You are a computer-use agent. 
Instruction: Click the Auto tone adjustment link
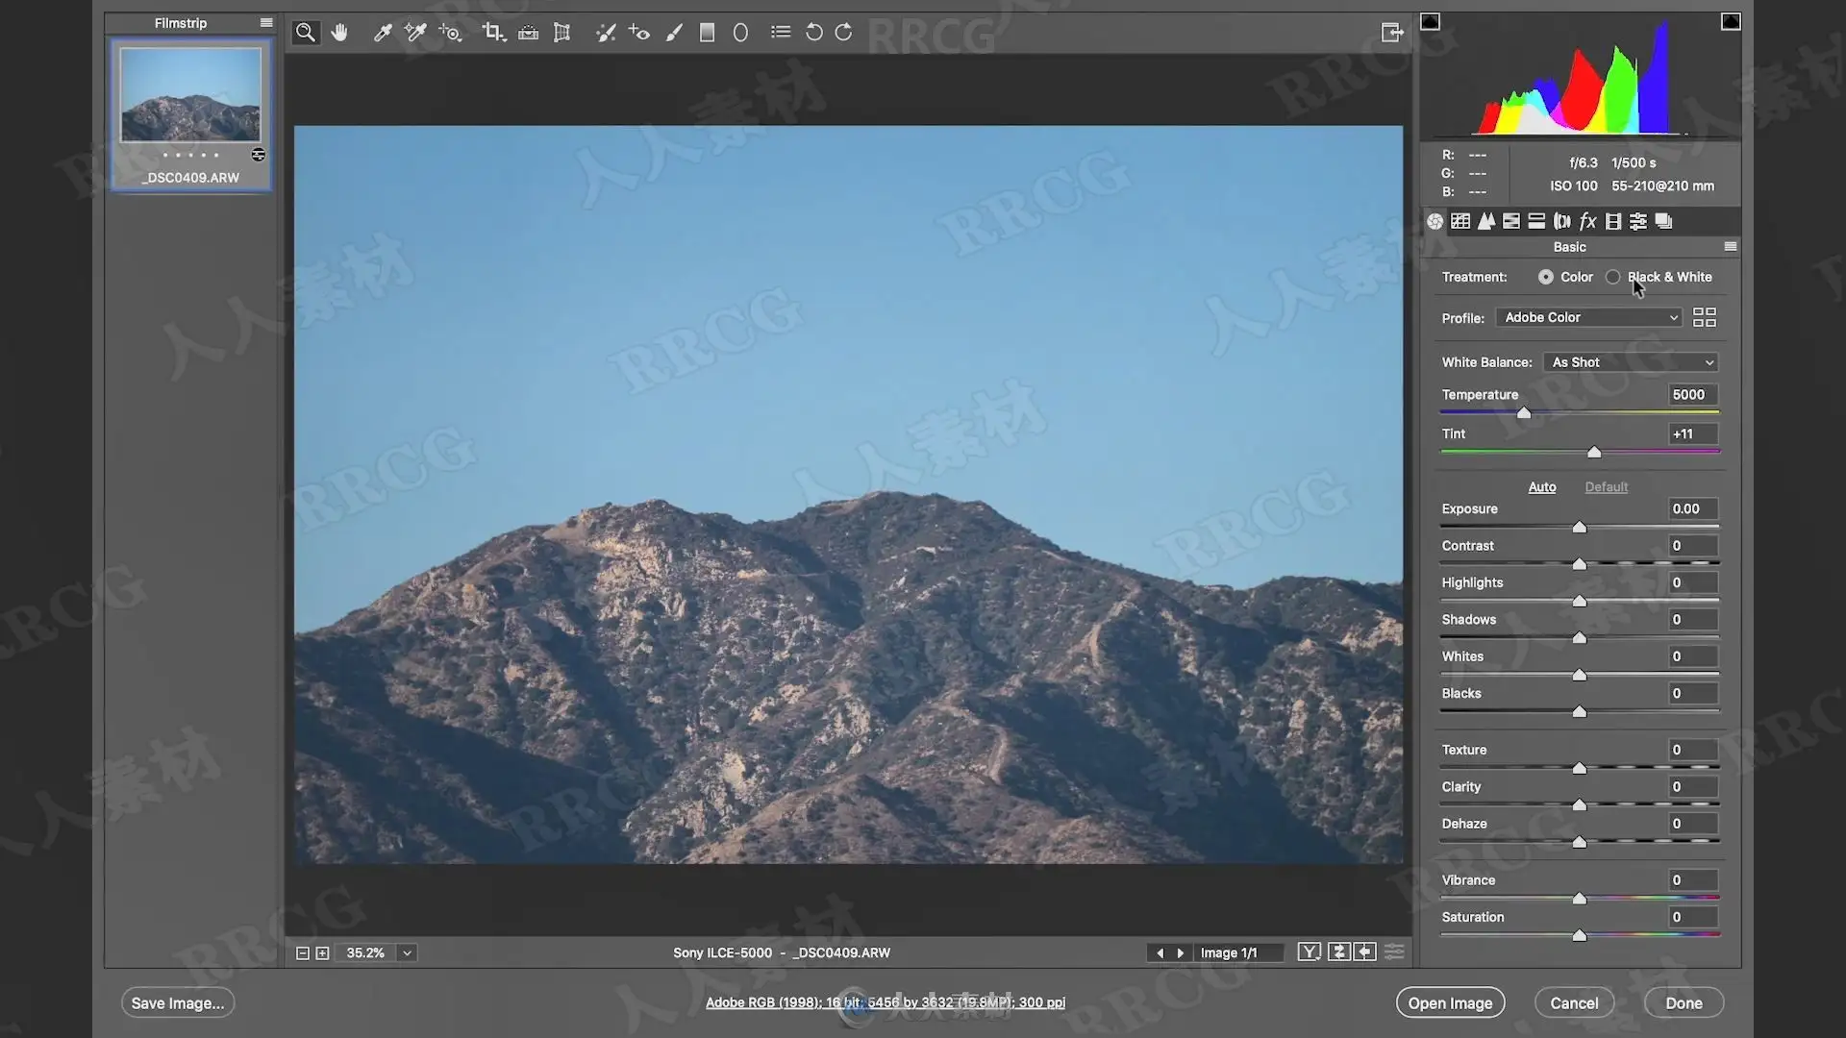[x=1541, y=487]
